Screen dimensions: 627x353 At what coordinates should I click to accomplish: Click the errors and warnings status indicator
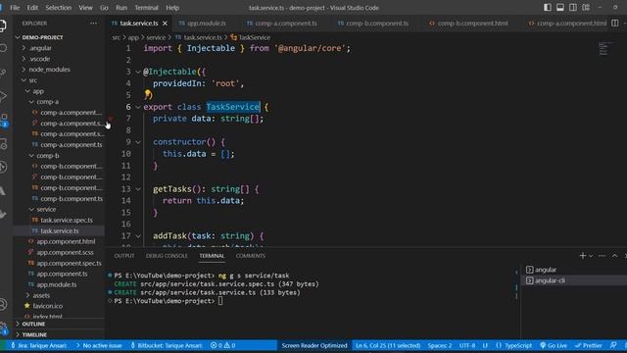222,345
